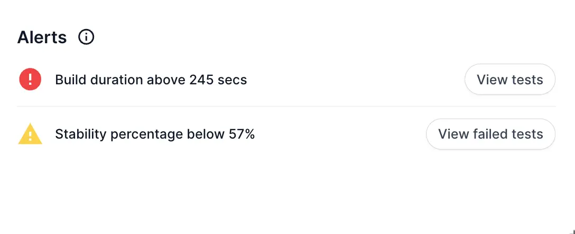Open tests for the build duration alert
Image resolution: width=575 pixels, height=234 pixels.
509,80
